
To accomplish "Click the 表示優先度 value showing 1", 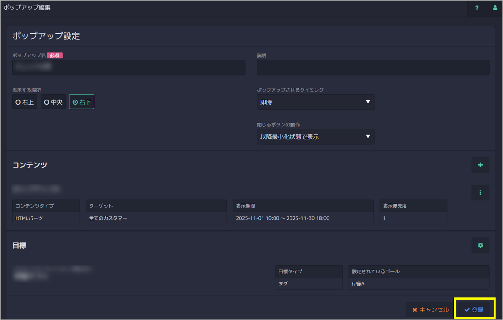I will (x=413, y=218).
